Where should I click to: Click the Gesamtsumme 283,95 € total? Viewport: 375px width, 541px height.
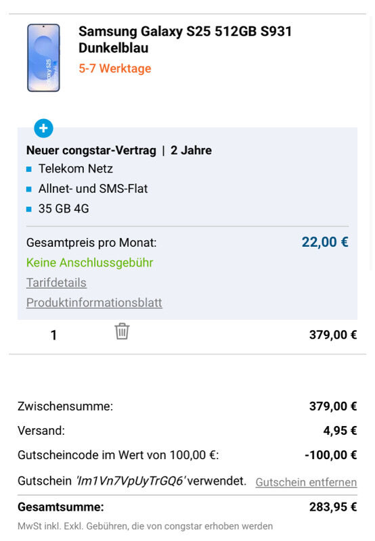tap(333, 507)
